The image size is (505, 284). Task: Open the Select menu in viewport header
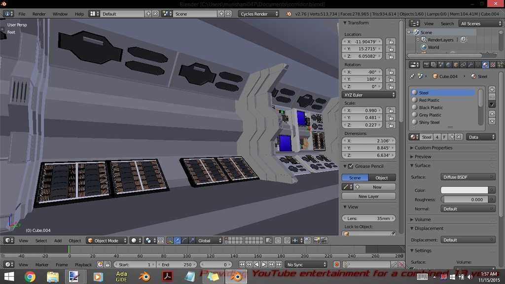click(x=41, y=241)
